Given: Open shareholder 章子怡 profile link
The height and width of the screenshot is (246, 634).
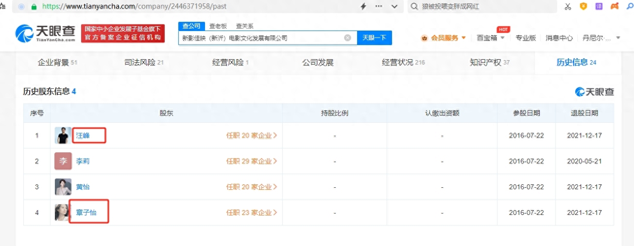Looking at the screenshot, I should point(86,213).
